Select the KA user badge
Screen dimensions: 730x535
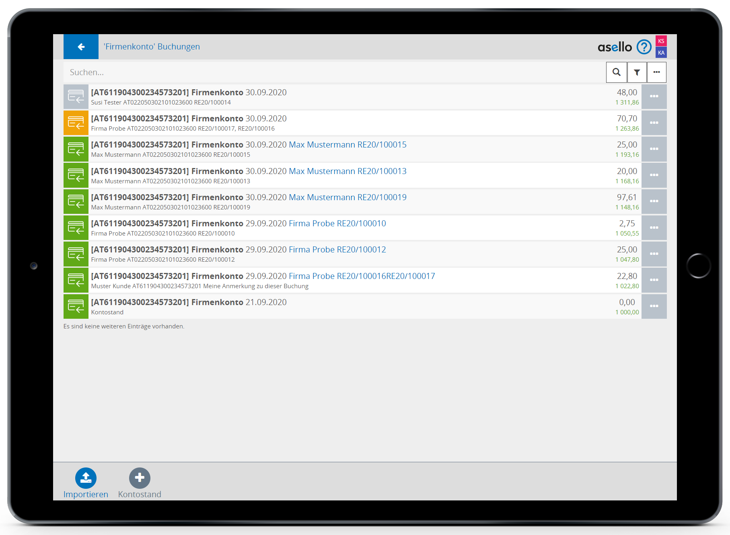tap(661, 53)
